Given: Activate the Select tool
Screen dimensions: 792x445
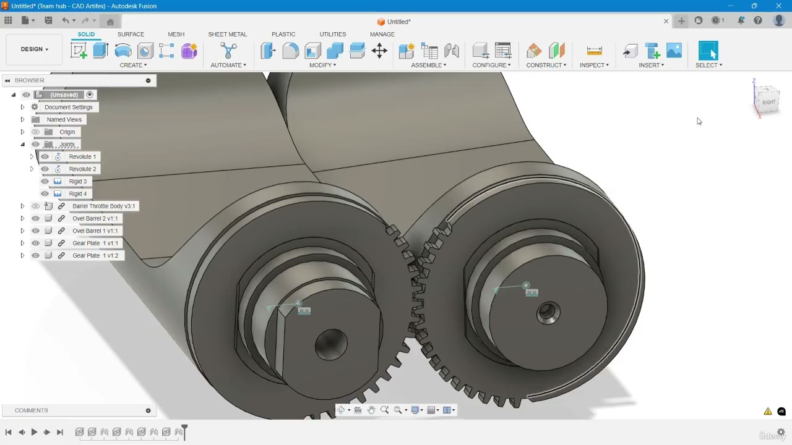Looking at the screenshot, I should click(x=708, y=51).
